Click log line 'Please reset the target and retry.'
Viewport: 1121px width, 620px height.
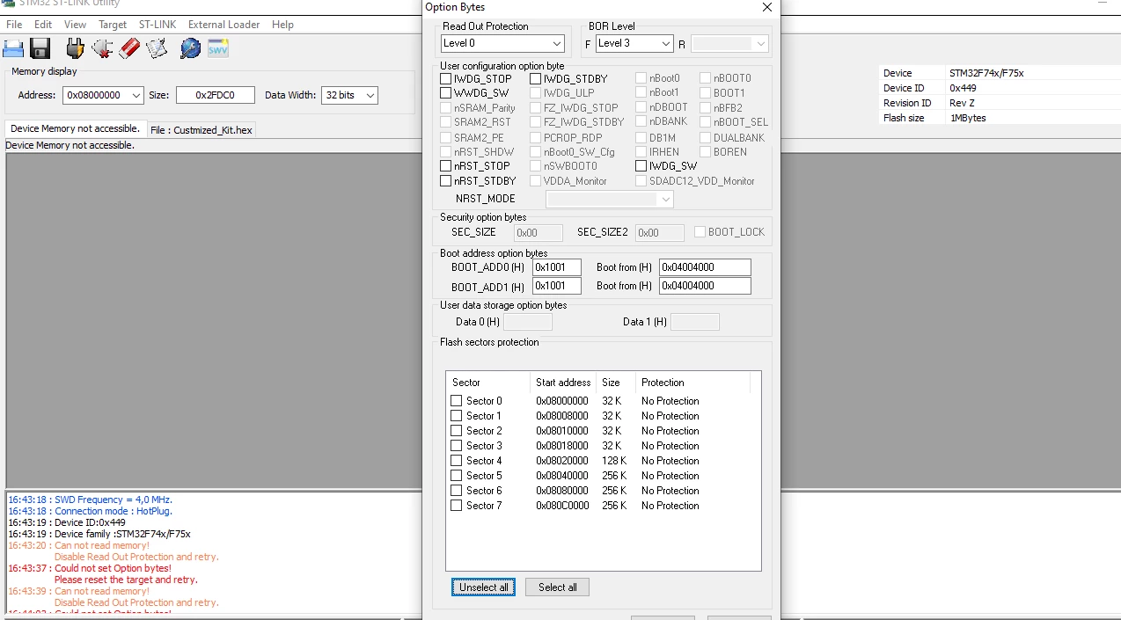[126, 580]
